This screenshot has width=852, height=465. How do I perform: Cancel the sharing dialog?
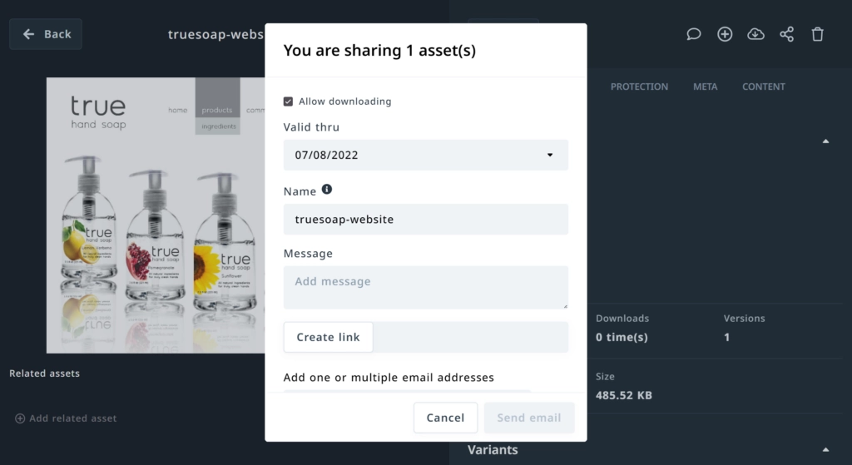coord(445,418)
